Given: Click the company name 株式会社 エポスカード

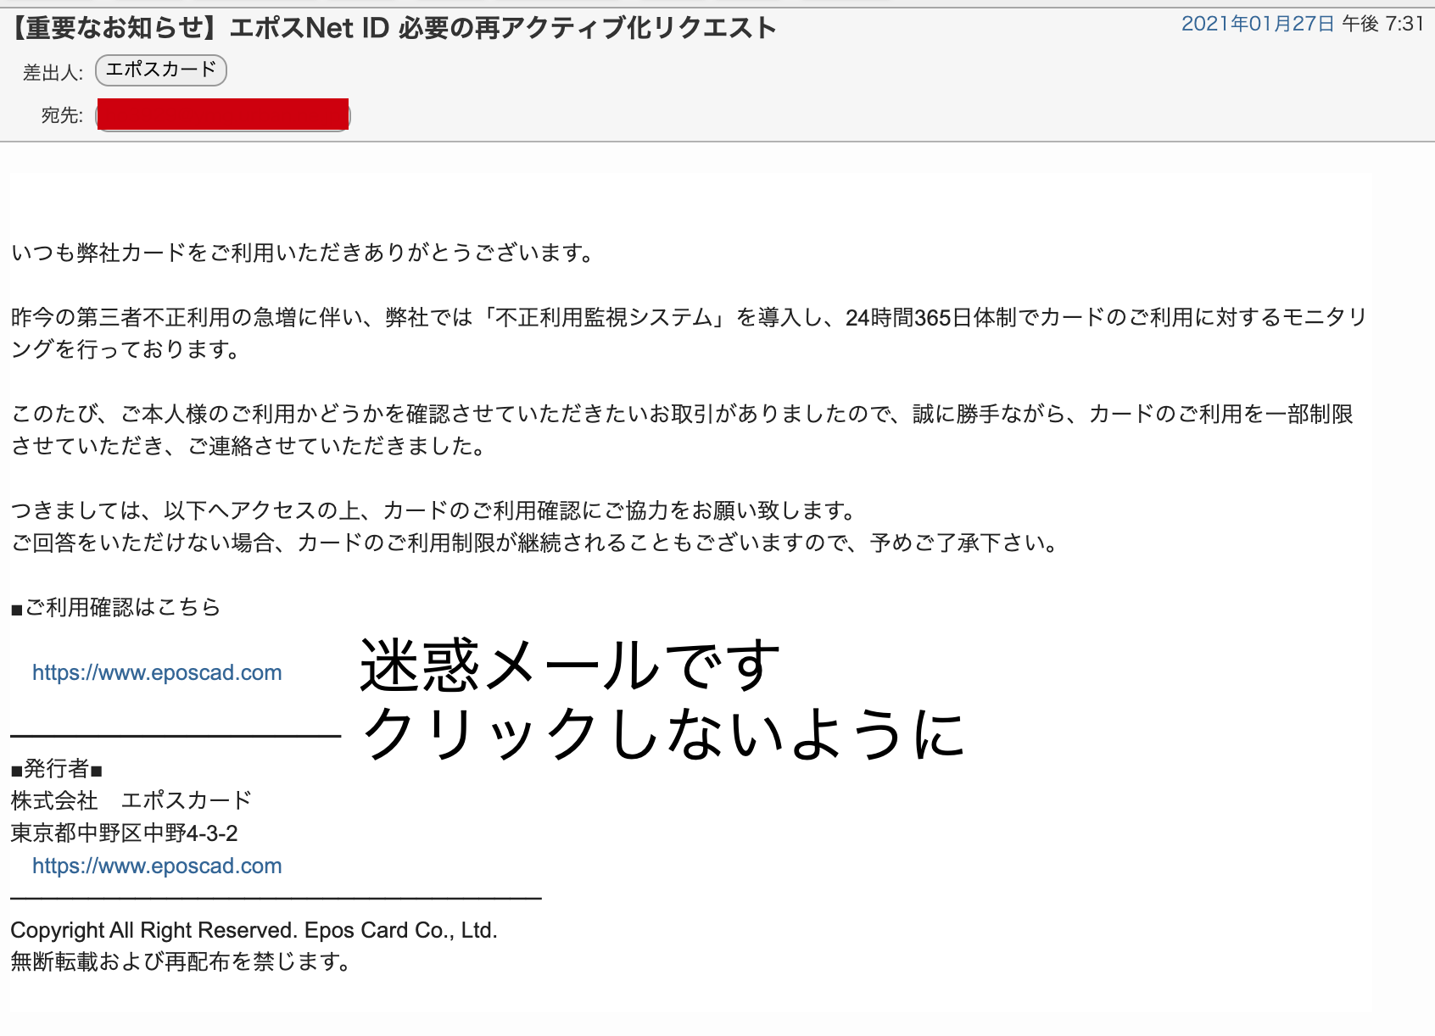Looking at the screenshot, I should click(x=131, y=800).
